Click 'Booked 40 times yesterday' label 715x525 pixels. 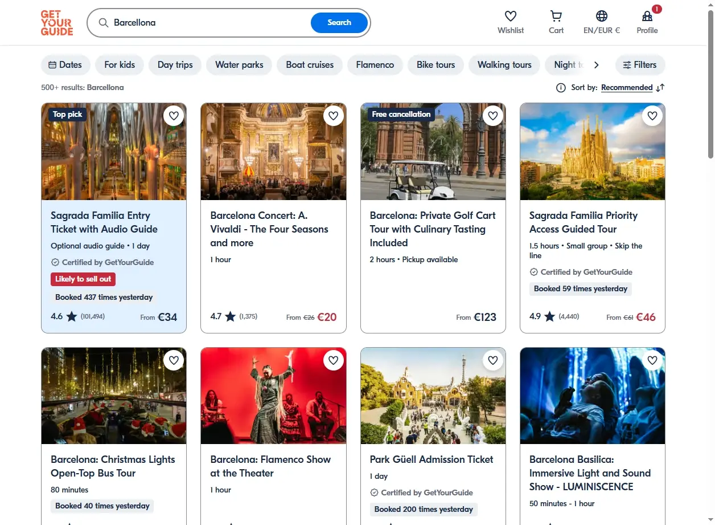102,506
